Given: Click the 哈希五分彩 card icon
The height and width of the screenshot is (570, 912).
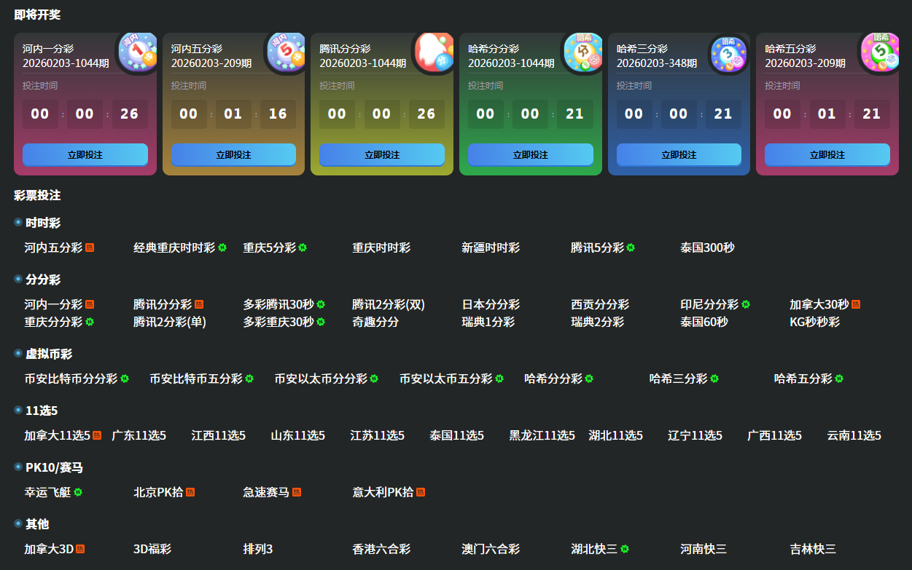Looking at the screenshot, I should pos(880,52).
